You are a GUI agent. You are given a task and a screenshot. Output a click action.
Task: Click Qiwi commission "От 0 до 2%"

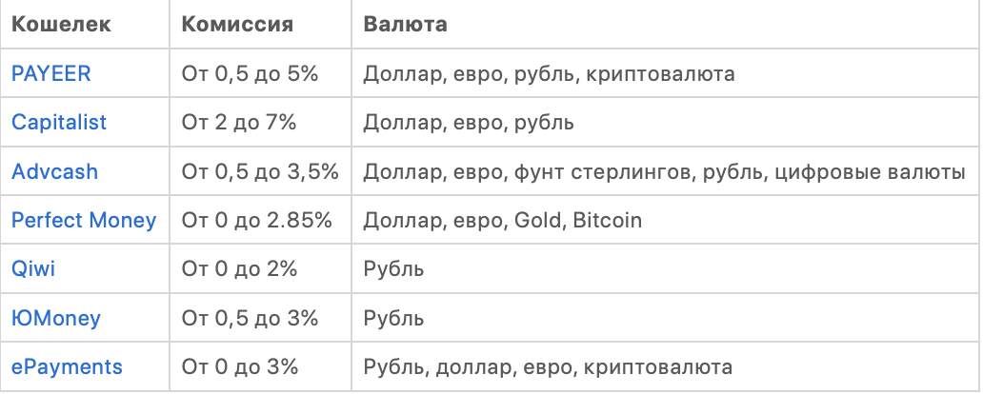tap(240, 269)
